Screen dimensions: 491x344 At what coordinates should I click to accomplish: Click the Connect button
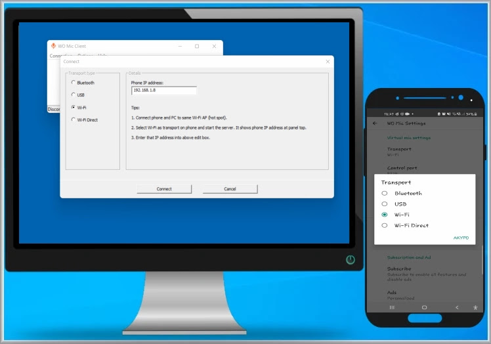(x=164, y=189)
